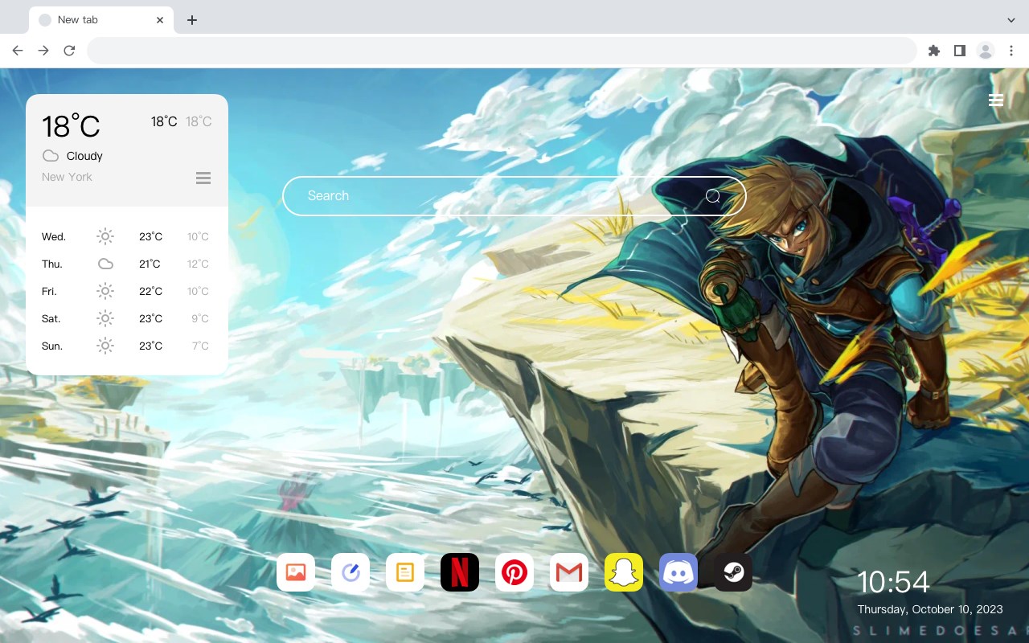Open the yellow notes shortcut icon
Viewport: 1029px width, 643px height.
[x=405, y=572]
